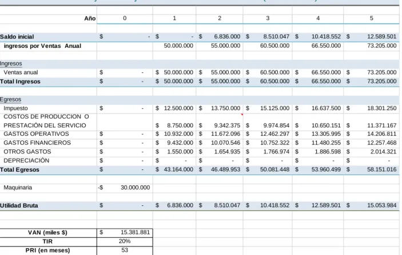Screen dimensions: 402x255
Task: Click Gastos Financieros value 10.070.546
Action: (x=226, y=143)
